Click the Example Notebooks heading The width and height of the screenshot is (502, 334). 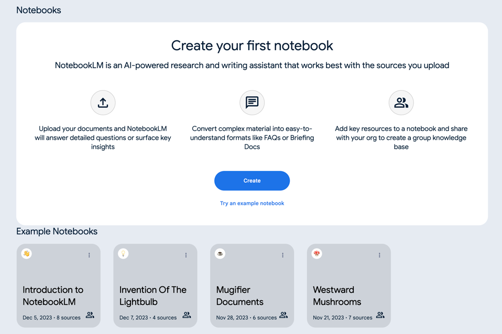point(57,231)
